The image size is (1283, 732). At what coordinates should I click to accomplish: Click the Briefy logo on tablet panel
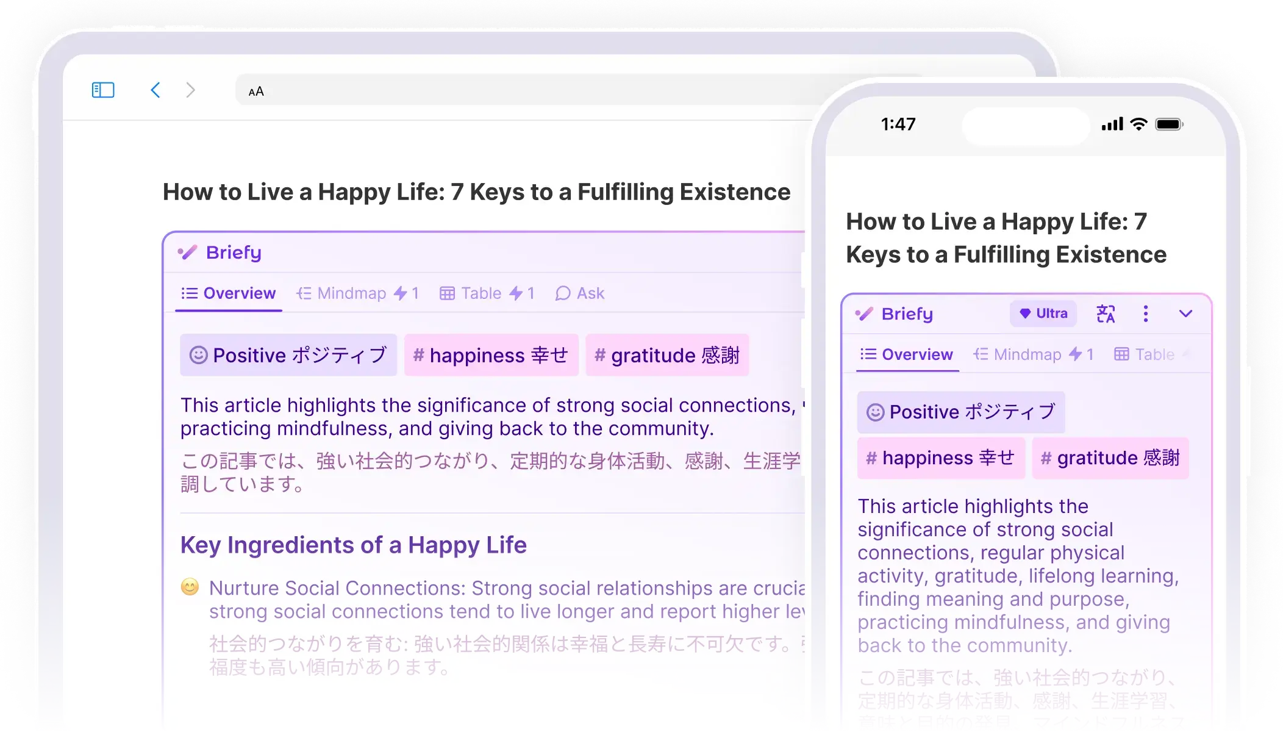click(220, 253)
